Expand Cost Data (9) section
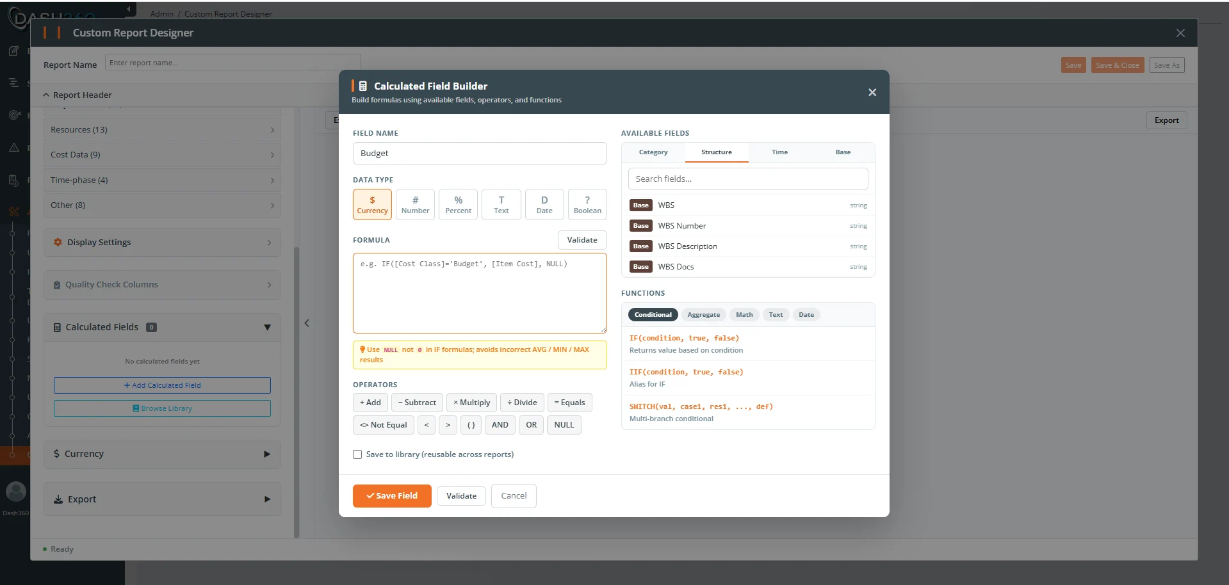 (162, 155)
